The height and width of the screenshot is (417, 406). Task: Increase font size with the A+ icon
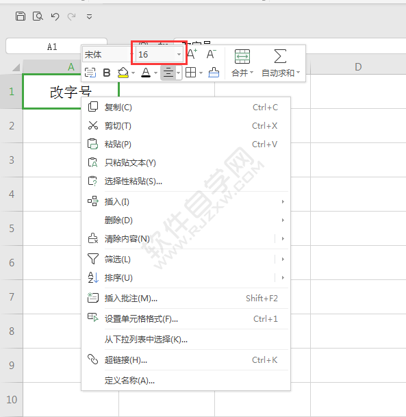point(192,54)
